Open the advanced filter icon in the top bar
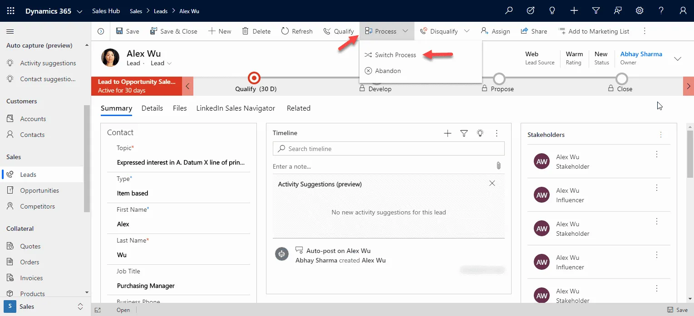 (596, 10)
